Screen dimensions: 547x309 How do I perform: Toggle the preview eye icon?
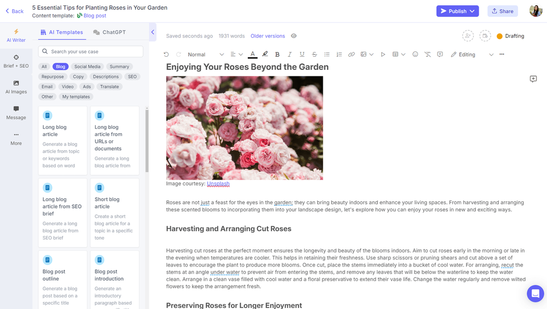tap(294, 36)
